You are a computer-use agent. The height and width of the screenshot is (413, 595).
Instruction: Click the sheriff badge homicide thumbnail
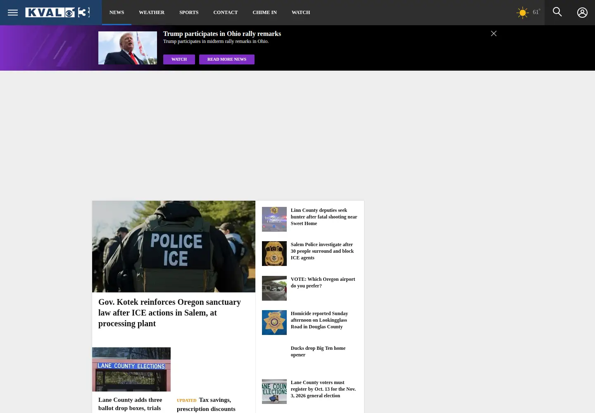tap(274, 323)
